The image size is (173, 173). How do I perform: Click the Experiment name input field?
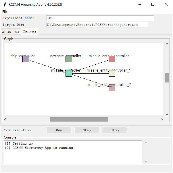point(100,18)
